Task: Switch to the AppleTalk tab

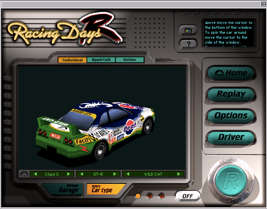Action: tap(101, 60)
